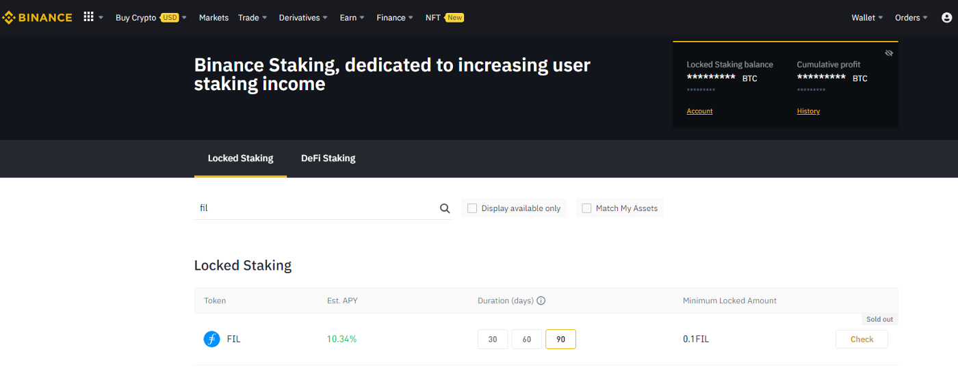
Task: Click the Cumulative profit label
Action: 829,64
